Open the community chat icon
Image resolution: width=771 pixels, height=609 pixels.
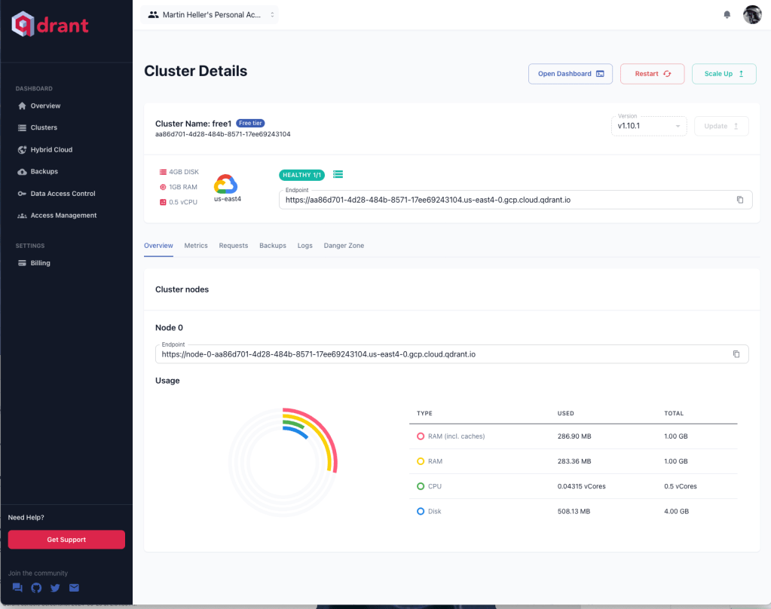click(x=17, y=587)
